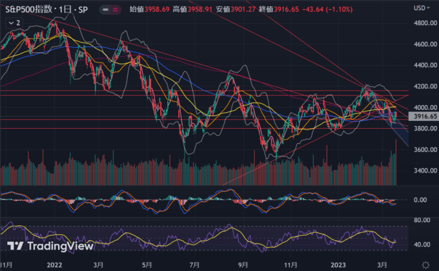The image size is (439, 271).
Task: Click the right icon in the pill next to the symbol title
Action: [x=116, y=9]
